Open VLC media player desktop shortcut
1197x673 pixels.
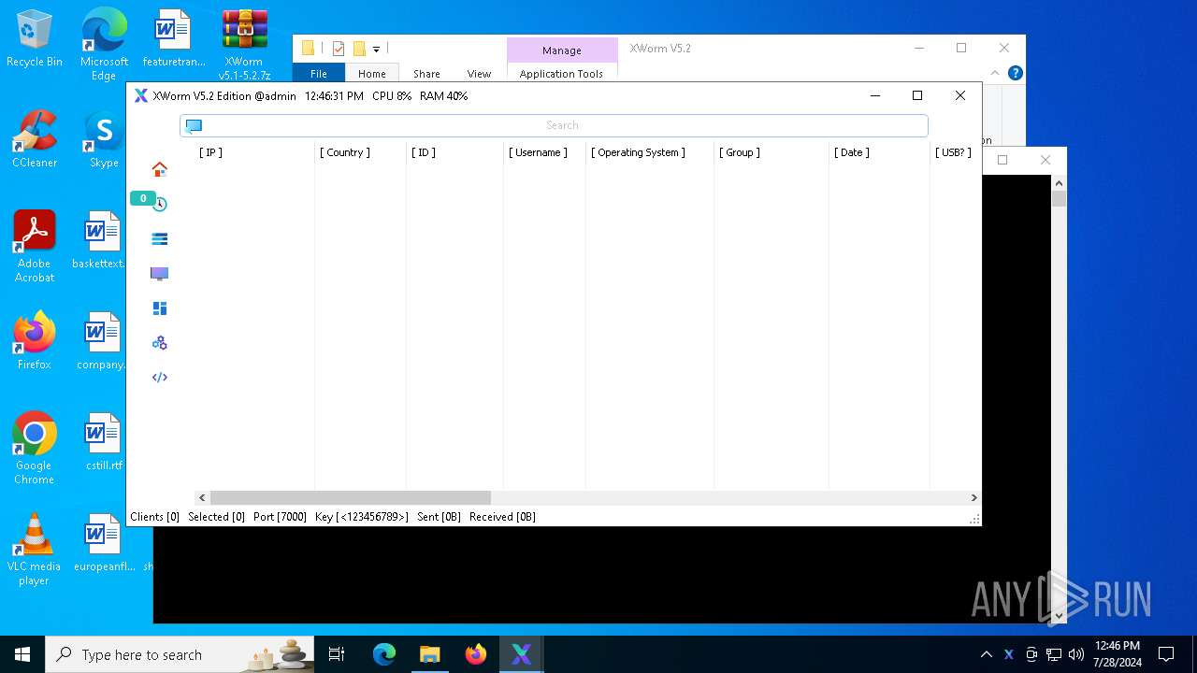point(35,550)
